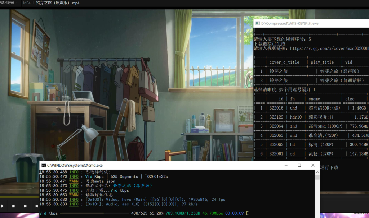369x218 pixels.
Task: Click the 写出meta json warning line
Action: [100, 181]
